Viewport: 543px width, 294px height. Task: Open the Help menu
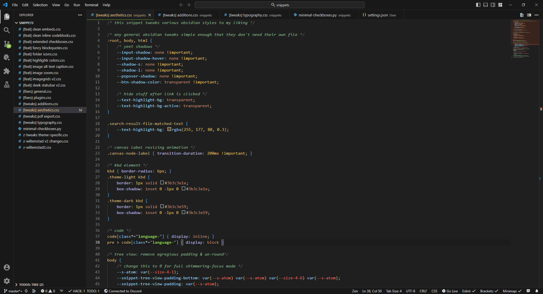[106, 5]
